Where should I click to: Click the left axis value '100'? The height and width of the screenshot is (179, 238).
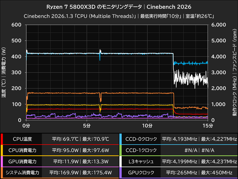coord(16,104)
